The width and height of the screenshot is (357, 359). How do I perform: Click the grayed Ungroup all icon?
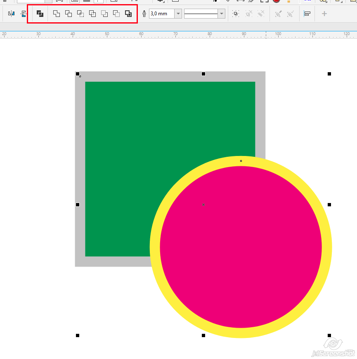[261, 14]
